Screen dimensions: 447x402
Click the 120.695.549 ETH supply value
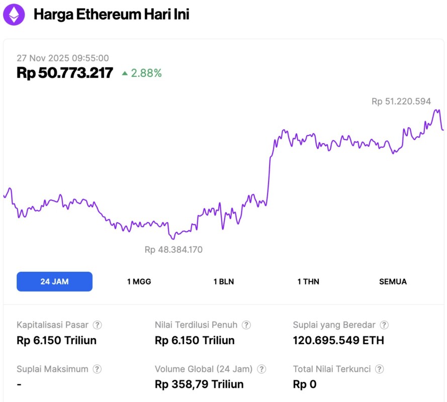pos(338,341)
